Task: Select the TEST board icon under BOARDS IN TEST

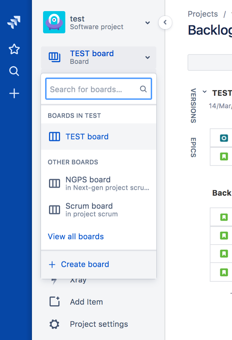Action: click(x=55, y=136)
